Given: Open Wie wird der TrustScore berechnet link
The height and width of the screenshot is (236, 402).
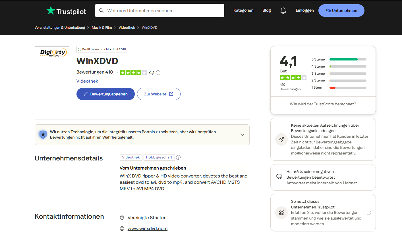Looking at the screenshot, I should point(323,104).
